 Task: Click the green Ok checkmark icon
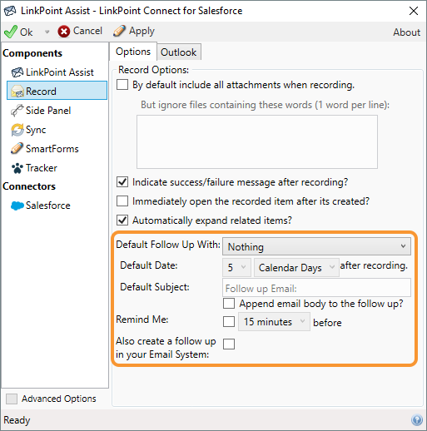11,32
